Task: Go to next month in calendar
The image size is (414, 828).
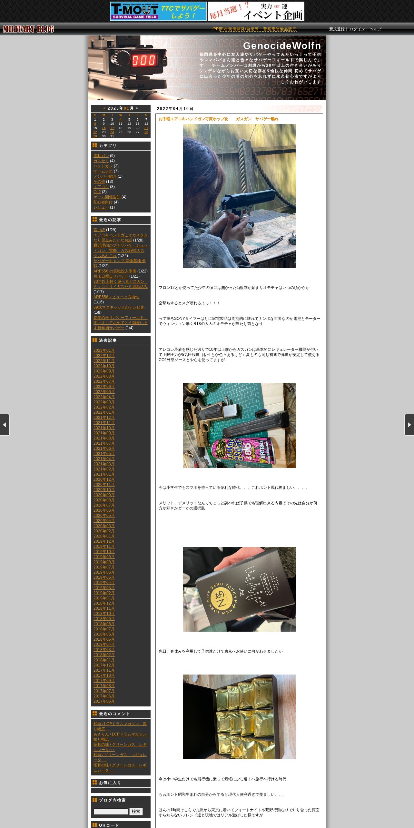Action: tap(137, 108)
